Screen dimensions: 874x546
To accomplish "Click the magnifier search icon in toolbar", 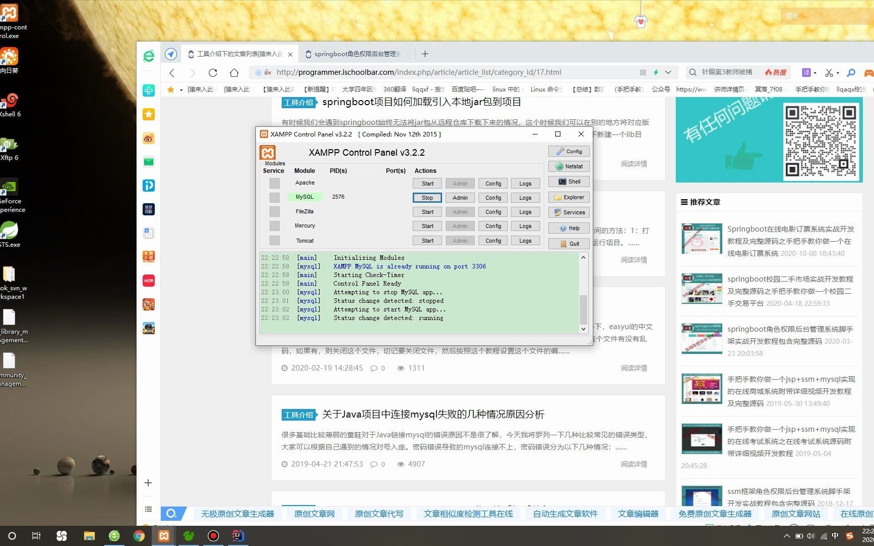I will point(851,73).
